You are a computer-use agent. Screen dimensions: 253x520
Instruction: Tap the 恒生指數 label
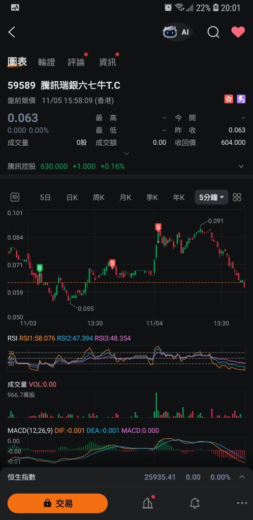21,477
